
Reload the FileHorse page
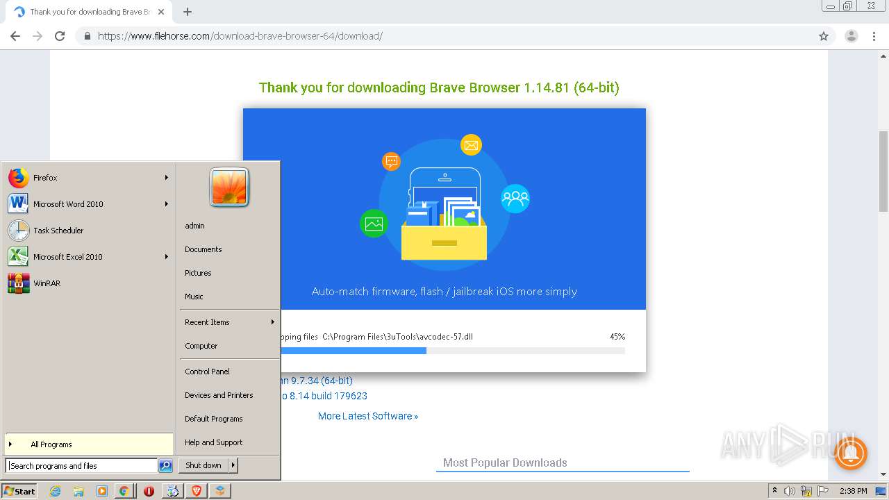coord(60,36)
